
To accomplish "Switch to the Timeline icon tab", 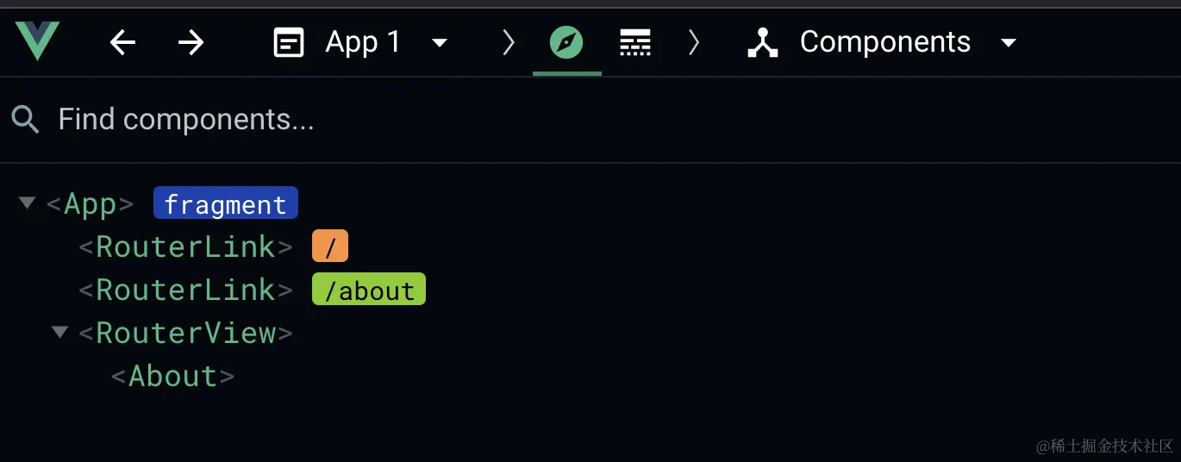I will click(635, 42).
